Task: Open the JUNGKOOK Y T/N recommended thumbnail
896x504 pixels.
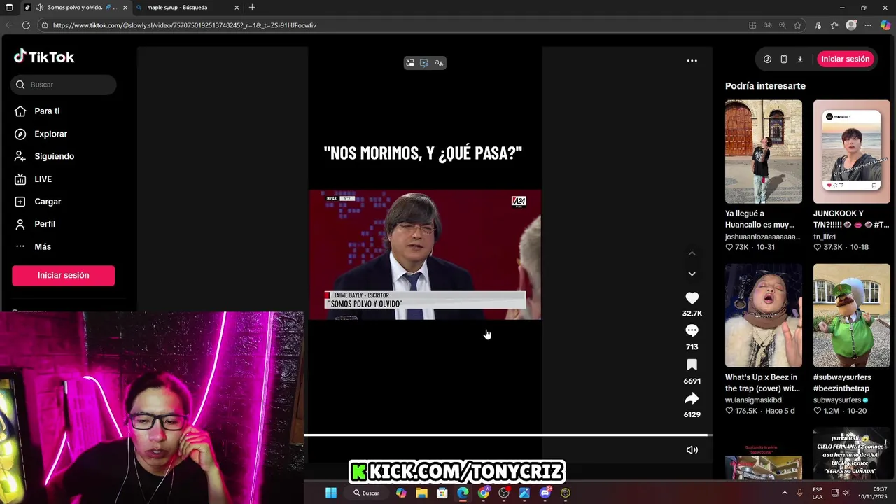Action: 851,151
